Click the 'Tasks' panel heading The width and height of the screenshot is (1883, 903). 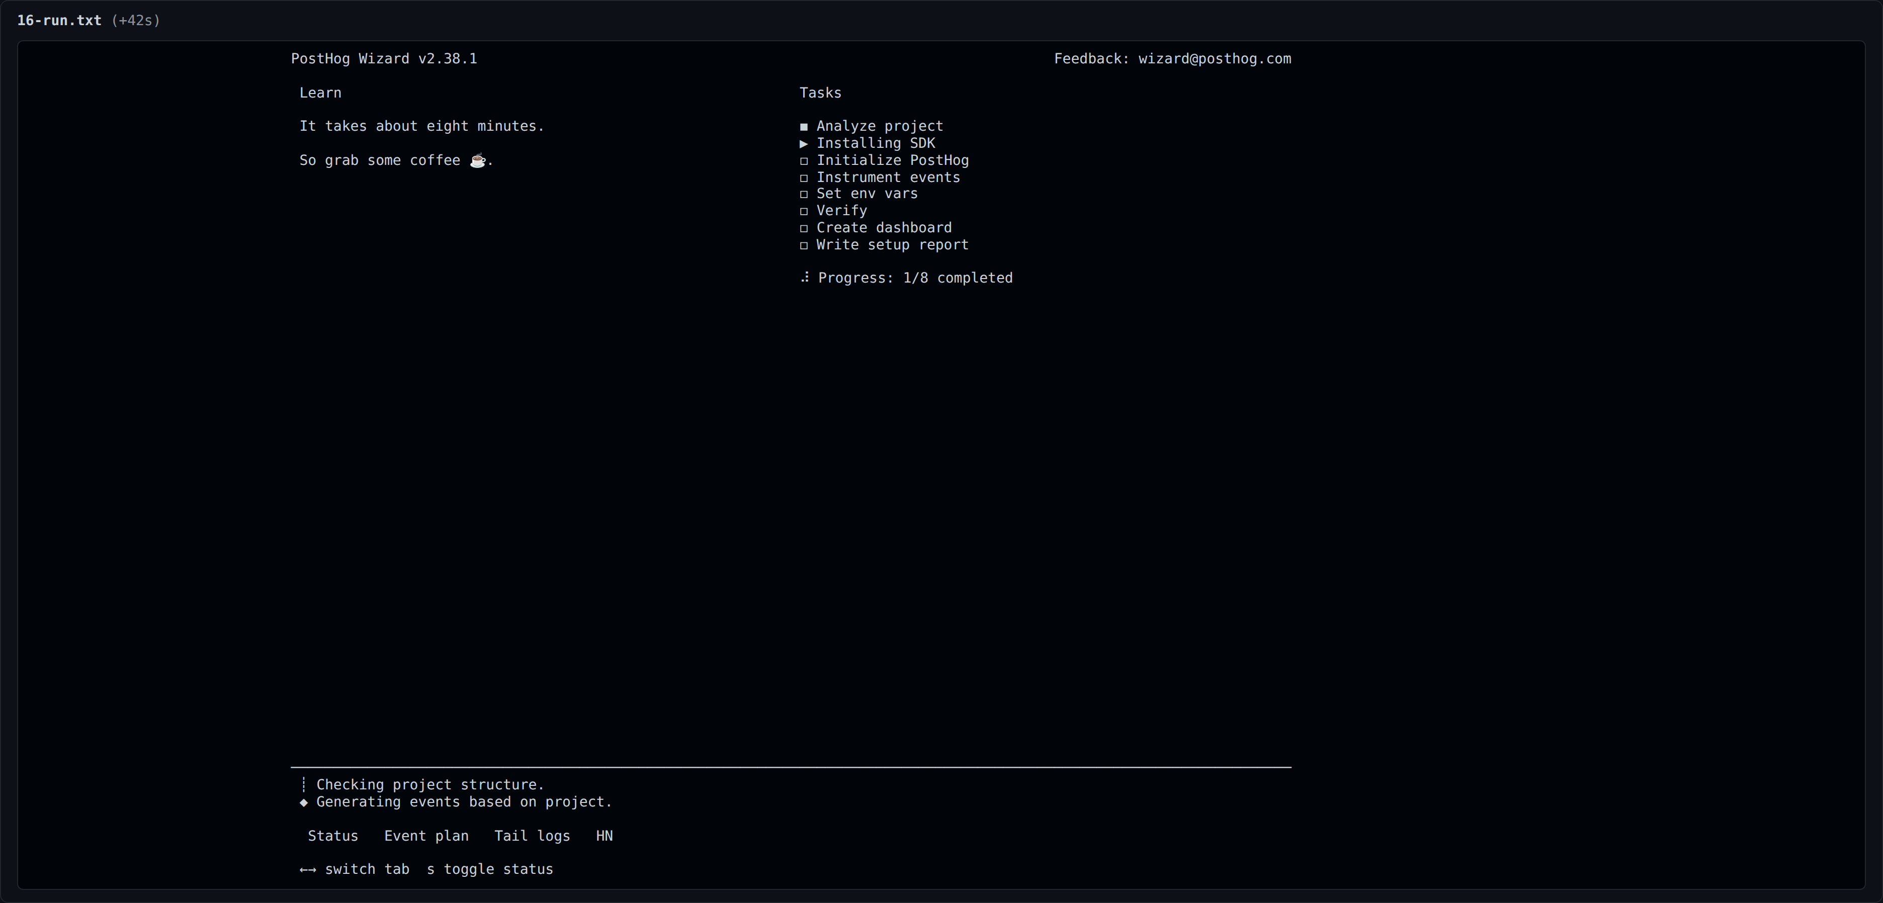[x=820, y=93]
